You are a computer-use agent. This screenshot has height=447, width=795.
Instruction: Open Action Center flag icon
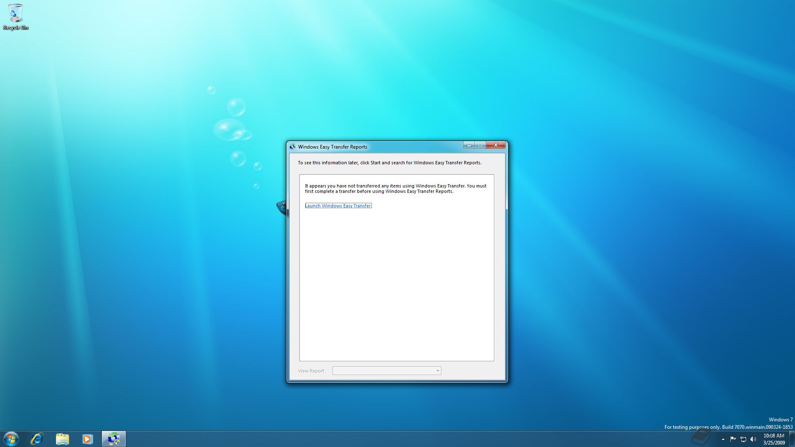[733, 439]
